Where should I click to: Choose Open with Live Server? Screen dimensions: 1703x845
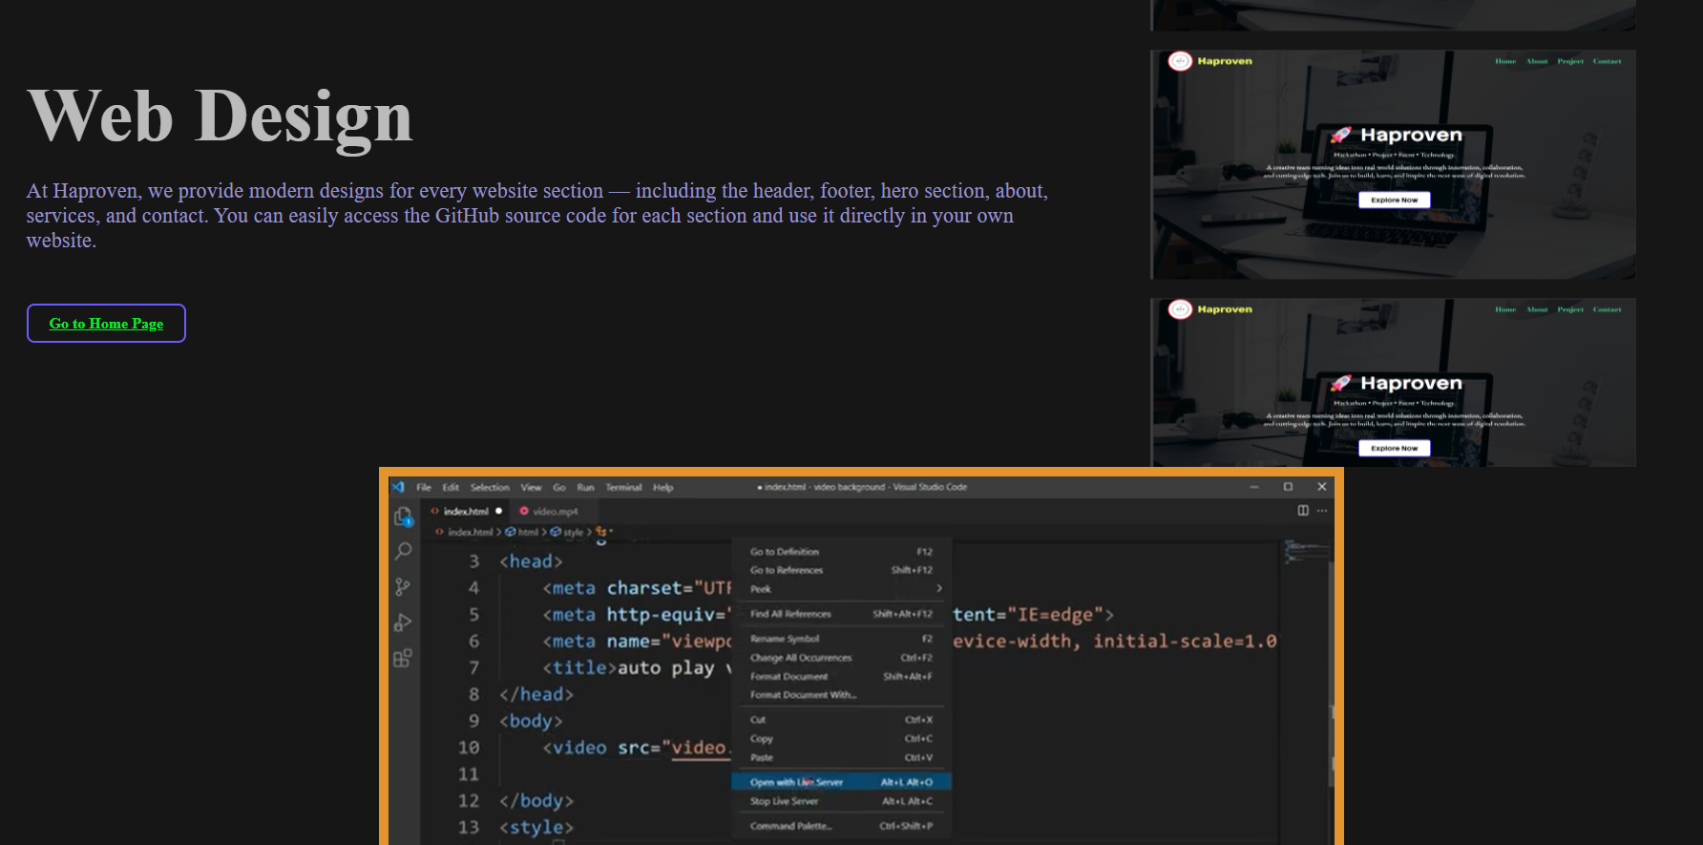coord(842,782)
